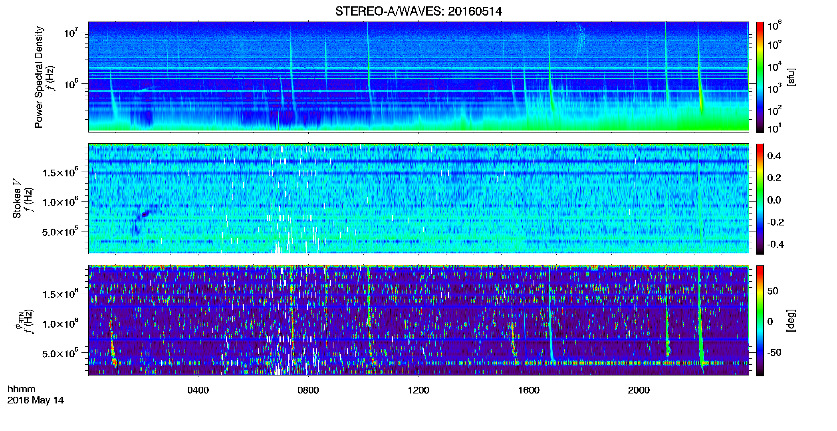
Task: Click the "0.0" Stokes V color bar value
Action: point(774,200)
